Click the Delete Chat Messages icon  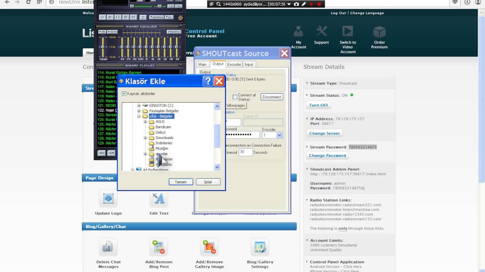click(108, 247)
